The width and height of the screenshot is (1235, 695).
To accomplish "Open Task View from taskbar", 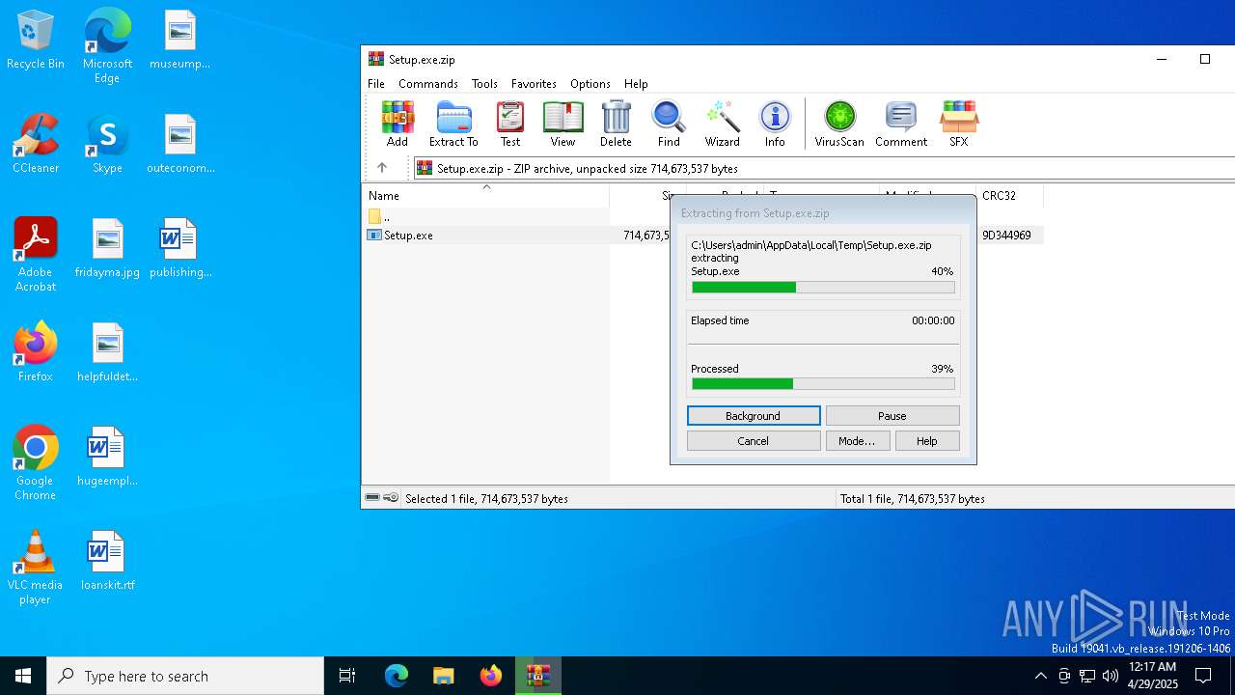I will [x=347, y=676].
